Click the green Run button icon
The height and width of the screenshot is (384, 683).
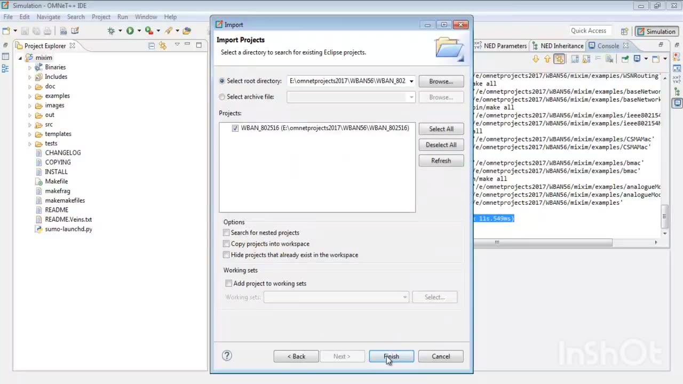(130, 31)
